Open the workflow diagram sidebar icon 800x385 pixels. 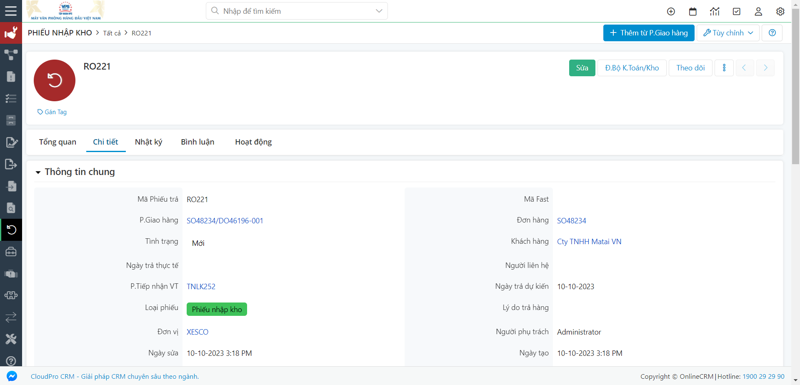[11, 55]
